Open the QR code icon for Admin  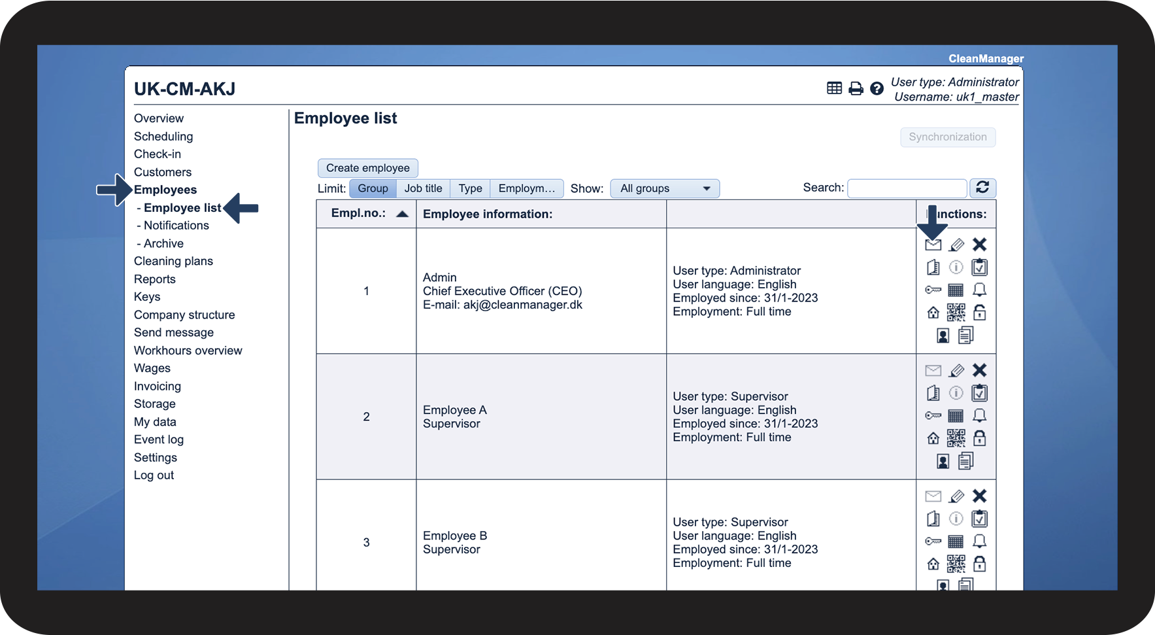click(x=956, y=313)
